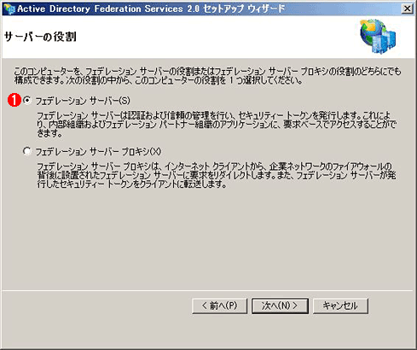Click the red numbered 1 marker
The width and height of the screenshot is (417, 350).
tap(14, 101)
